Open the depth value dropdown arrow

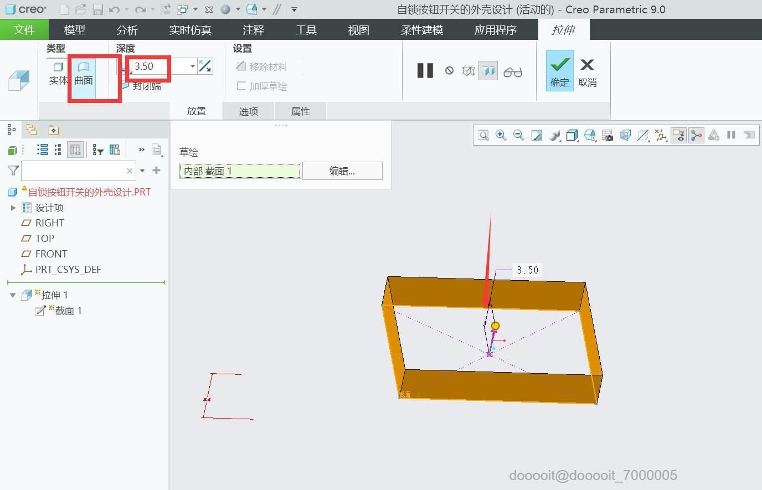click(192, 66)
